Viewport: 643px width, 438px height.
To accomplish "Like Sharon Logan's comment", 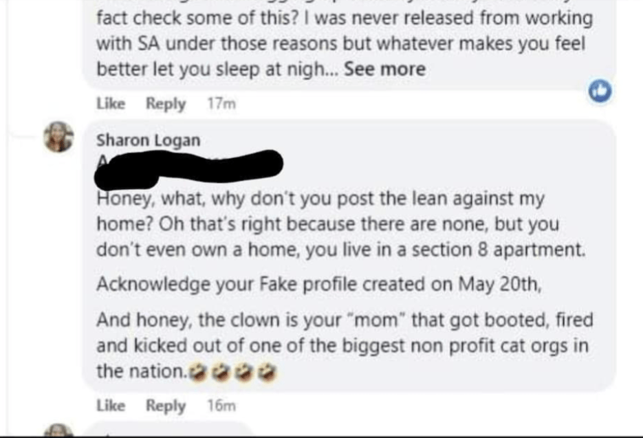I will point(111,406).
